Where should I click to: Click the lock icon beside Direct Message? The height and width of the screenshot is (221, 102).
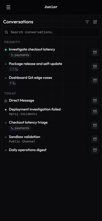(x=6, y=101)
